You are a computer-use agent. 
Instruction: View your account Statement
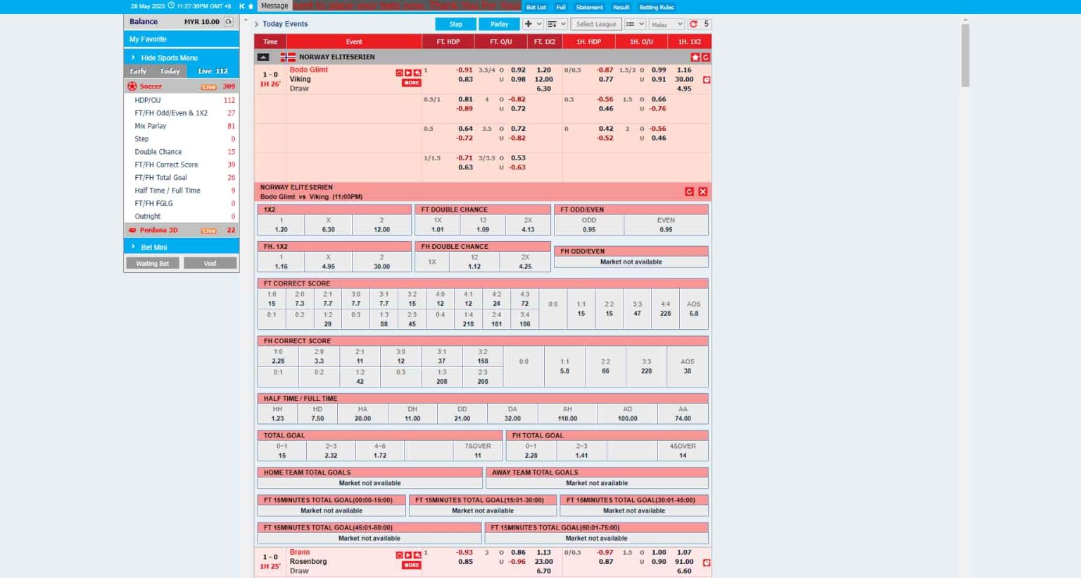point(589,7)
